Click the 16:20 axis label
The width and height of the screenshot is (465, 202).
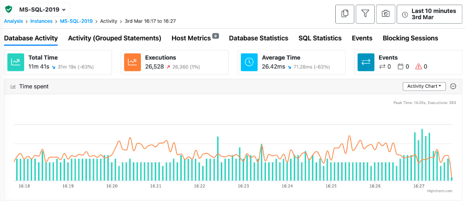111,186
